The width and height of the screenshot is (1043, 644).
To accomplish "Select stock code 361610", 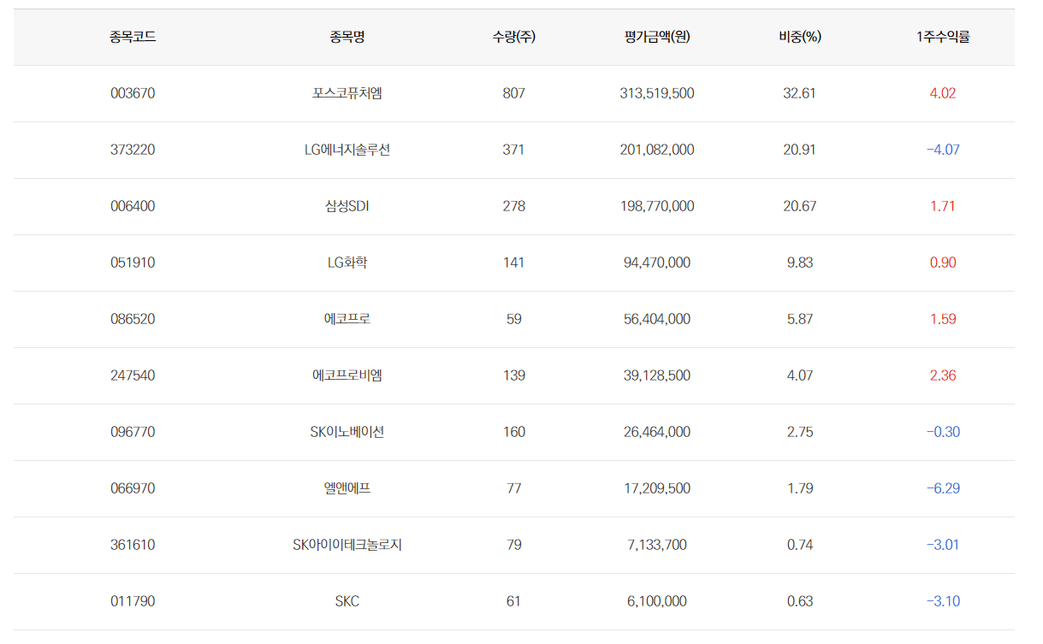I will (133, 545).
